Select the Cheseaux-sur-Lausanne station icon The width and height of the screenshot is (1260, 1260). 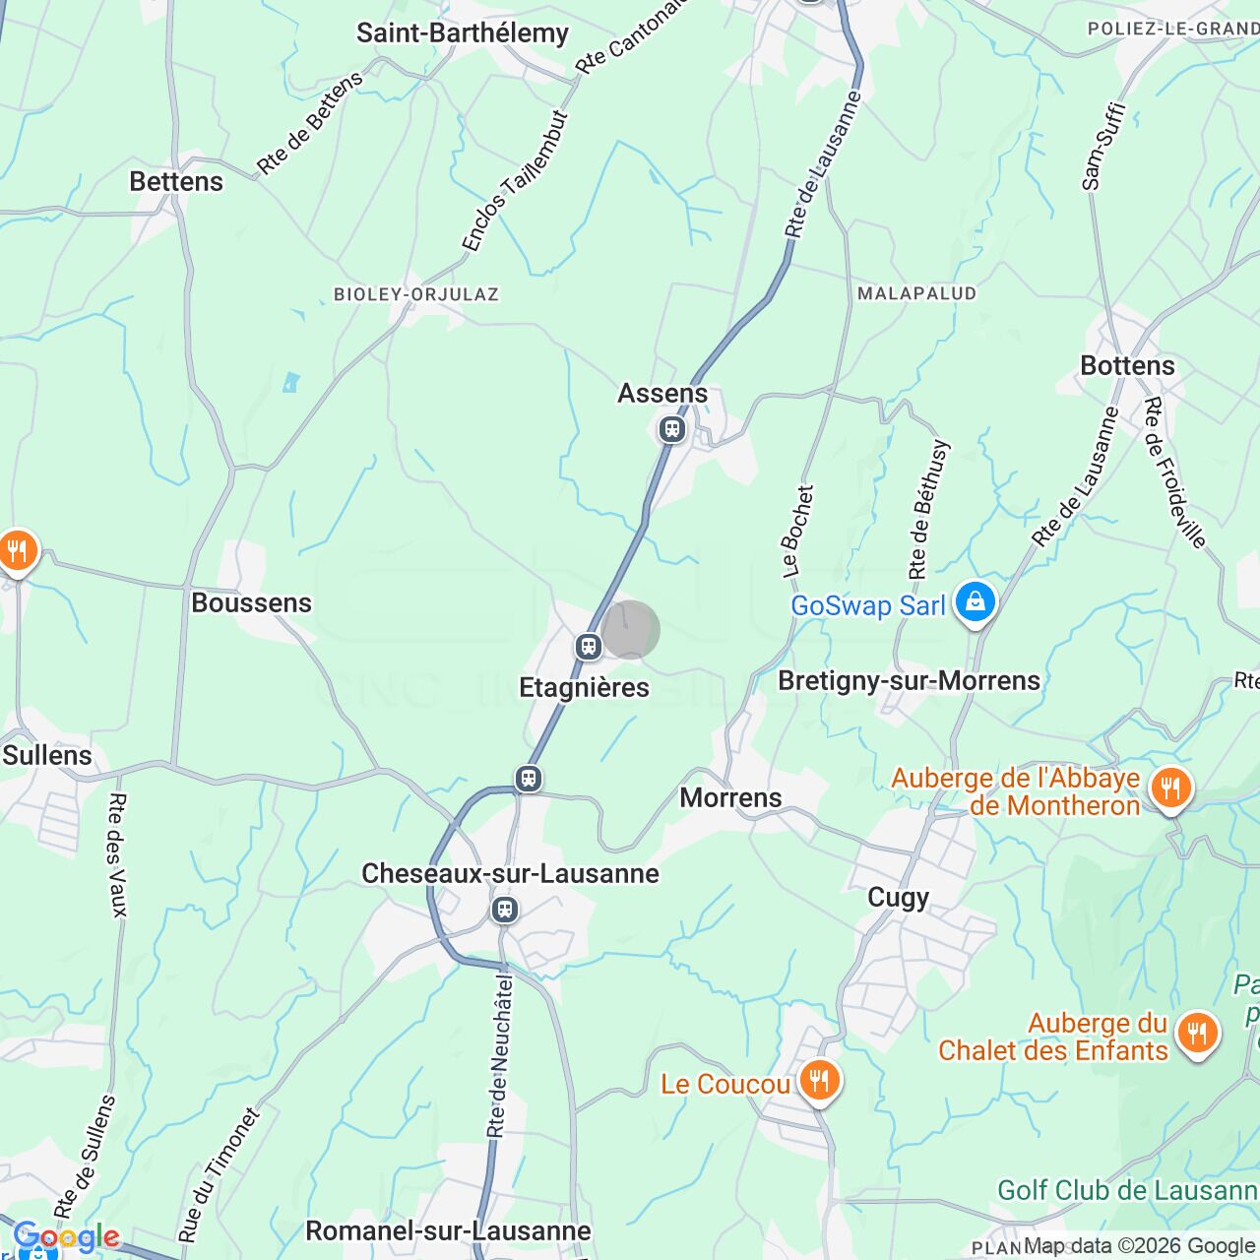(505, 909)
